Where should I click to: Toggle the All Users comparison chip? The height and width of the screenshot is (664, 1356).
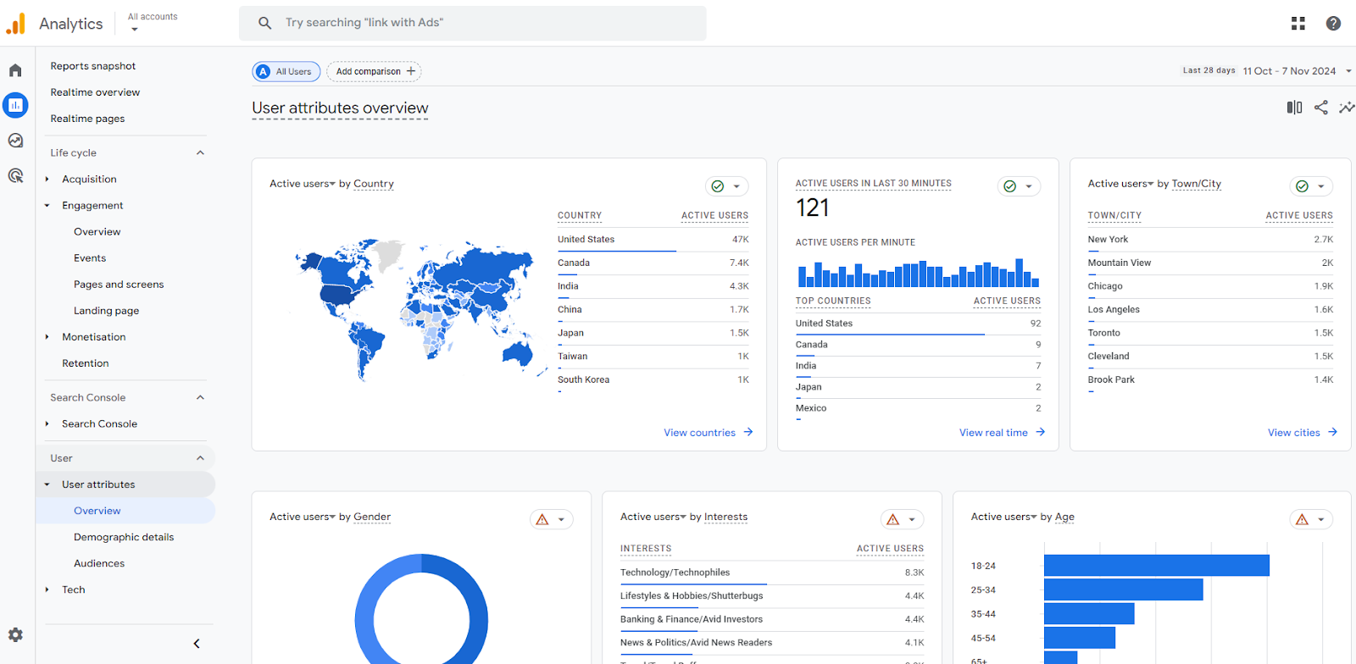[286, 72]
